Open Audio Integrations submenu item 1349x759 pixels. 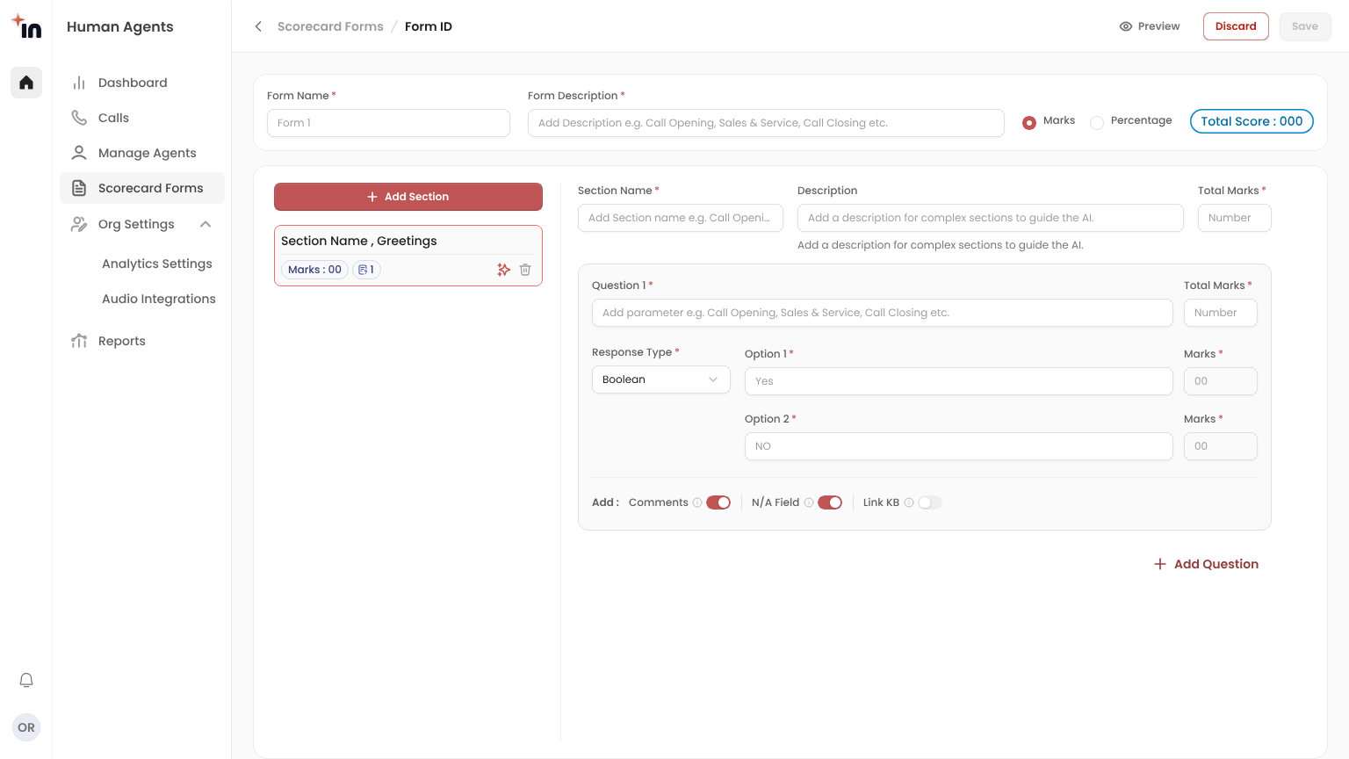pos(159,299)
